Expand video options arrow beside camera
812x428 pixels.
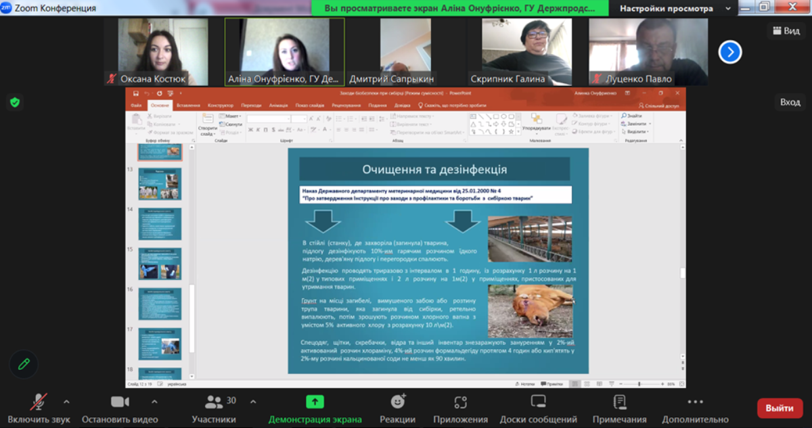(x=154, y=401)
